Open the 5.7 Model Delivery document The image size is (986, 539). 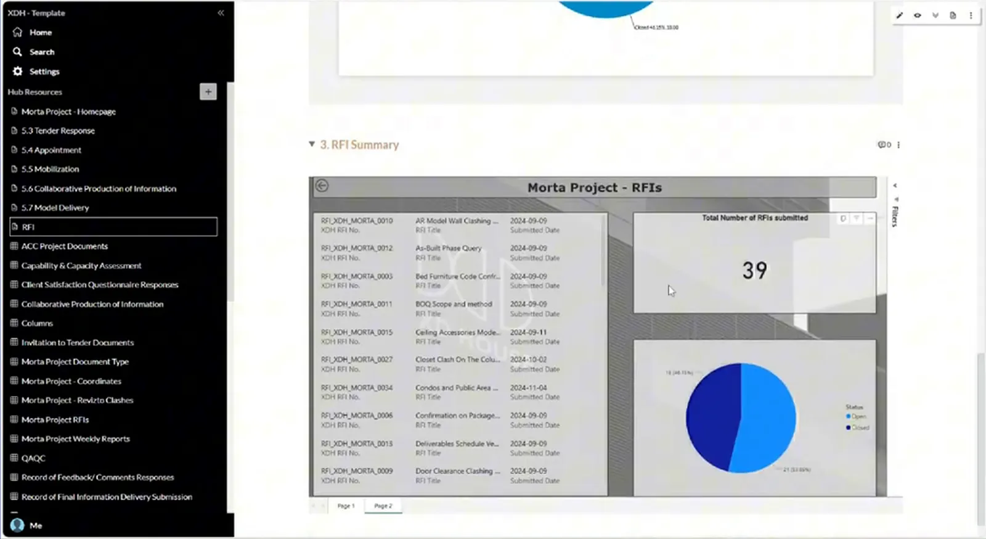55,208
